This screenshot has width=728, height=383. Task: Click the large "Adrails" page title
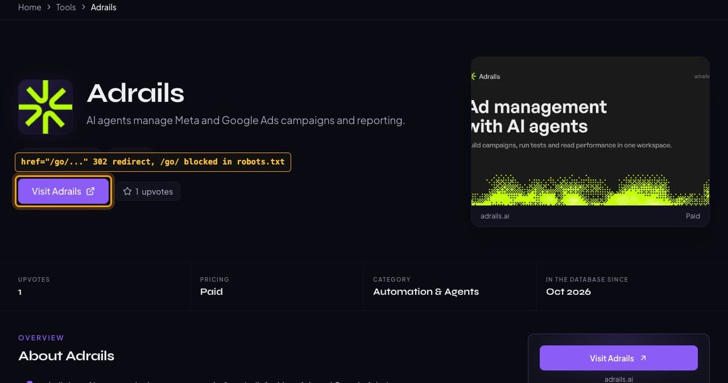click(135, 93)
